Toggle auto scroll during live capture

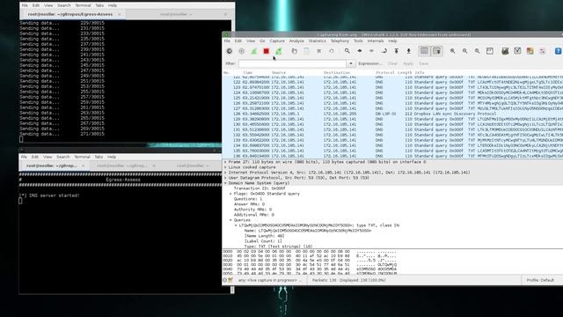click(x=436, y=51)
